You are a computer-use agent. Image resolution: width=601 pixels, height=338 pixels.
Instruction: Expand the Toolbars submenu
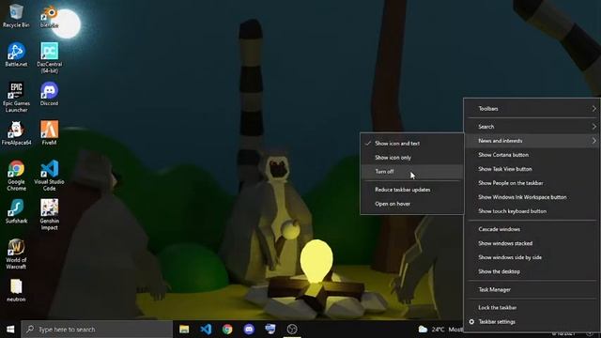coord(532,109)
